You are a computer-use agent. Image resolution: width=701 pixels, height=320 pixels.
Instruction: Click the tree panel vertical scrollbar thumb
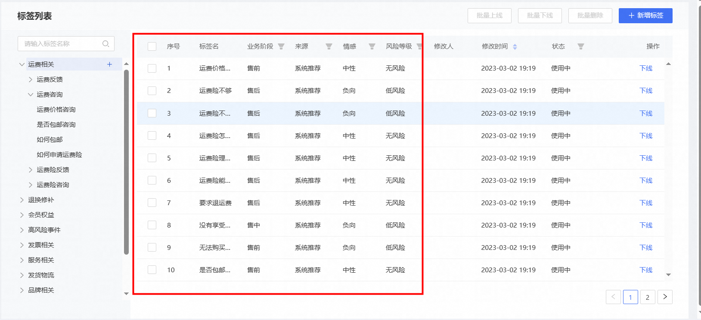(126, 162)
